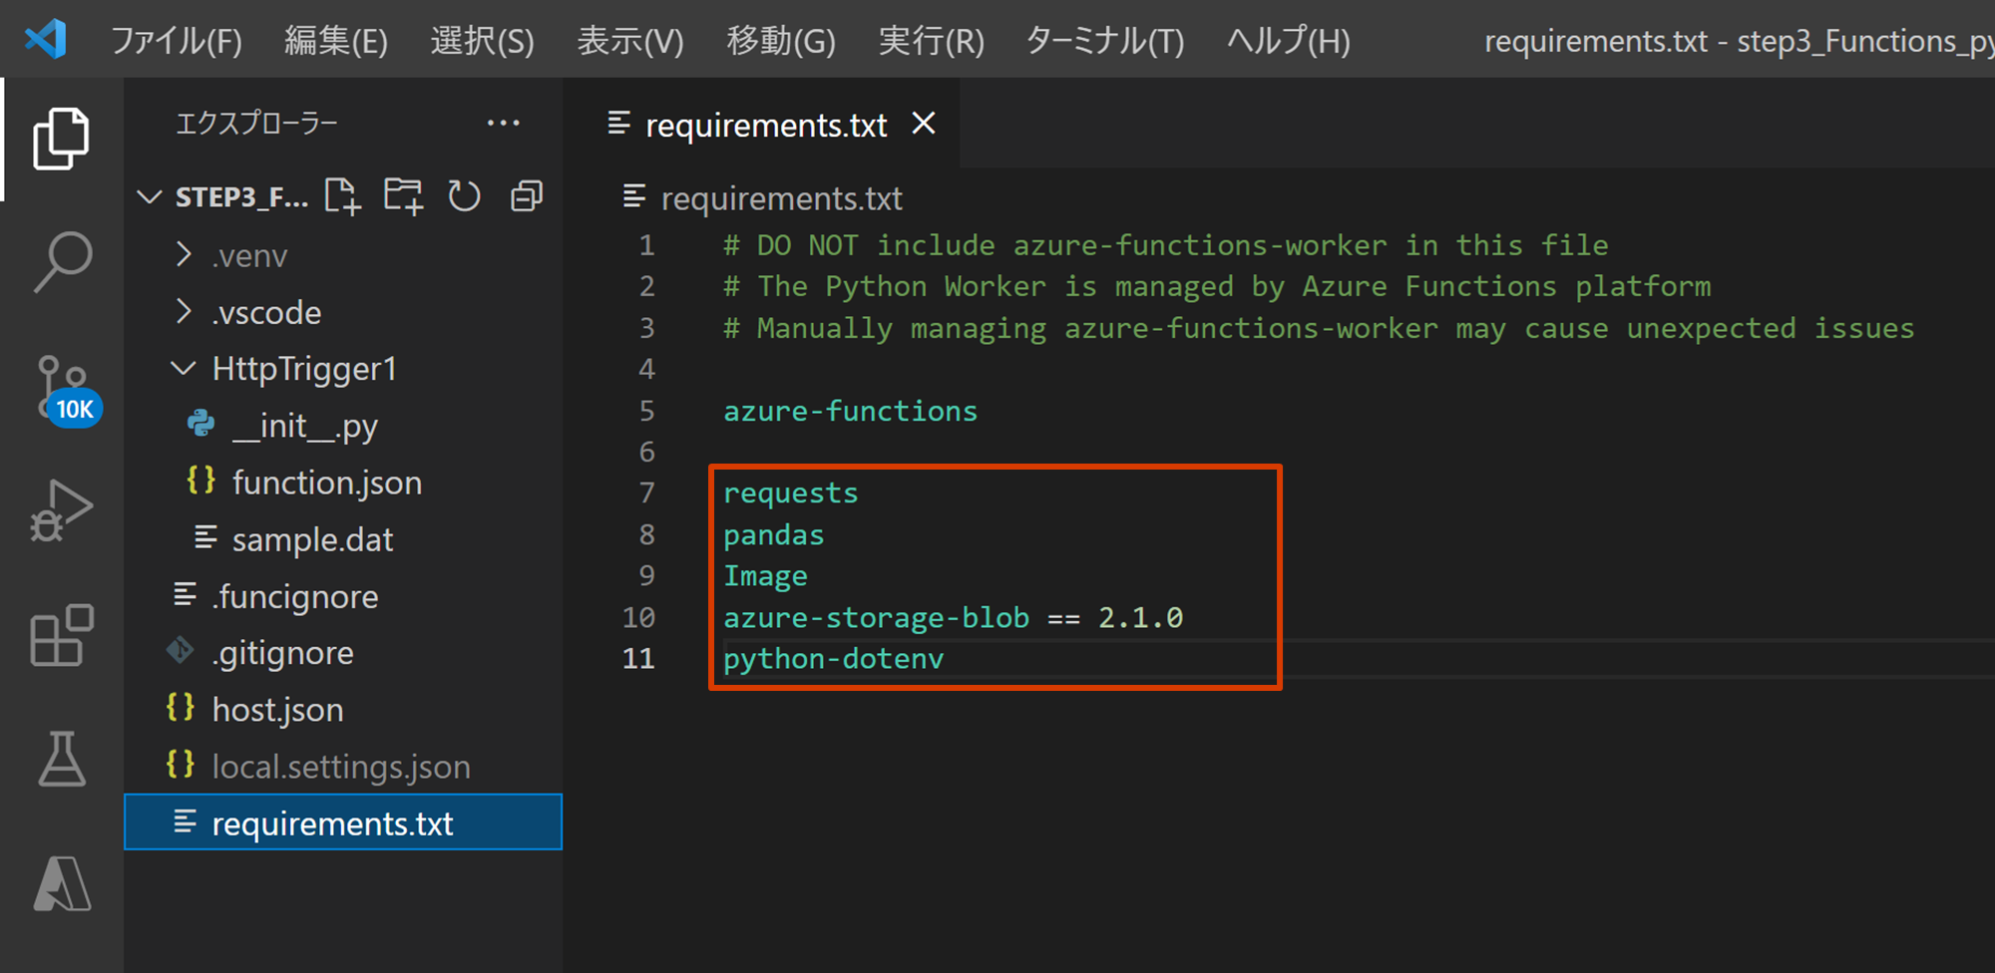The image size is (1995, 973).
Task: Refresh the Explorer file tree
Action: pos(465,195)
